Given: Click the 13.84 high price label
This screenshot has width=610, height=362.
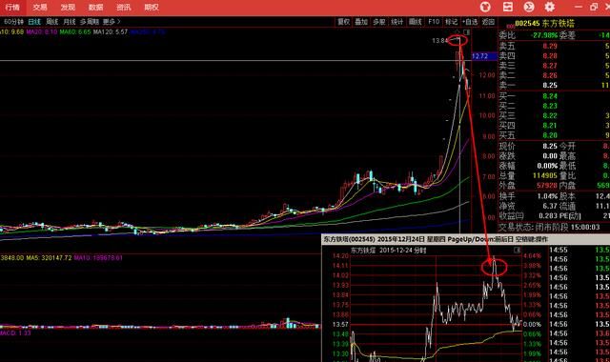Looking at the screenshot, I should 439,40.
